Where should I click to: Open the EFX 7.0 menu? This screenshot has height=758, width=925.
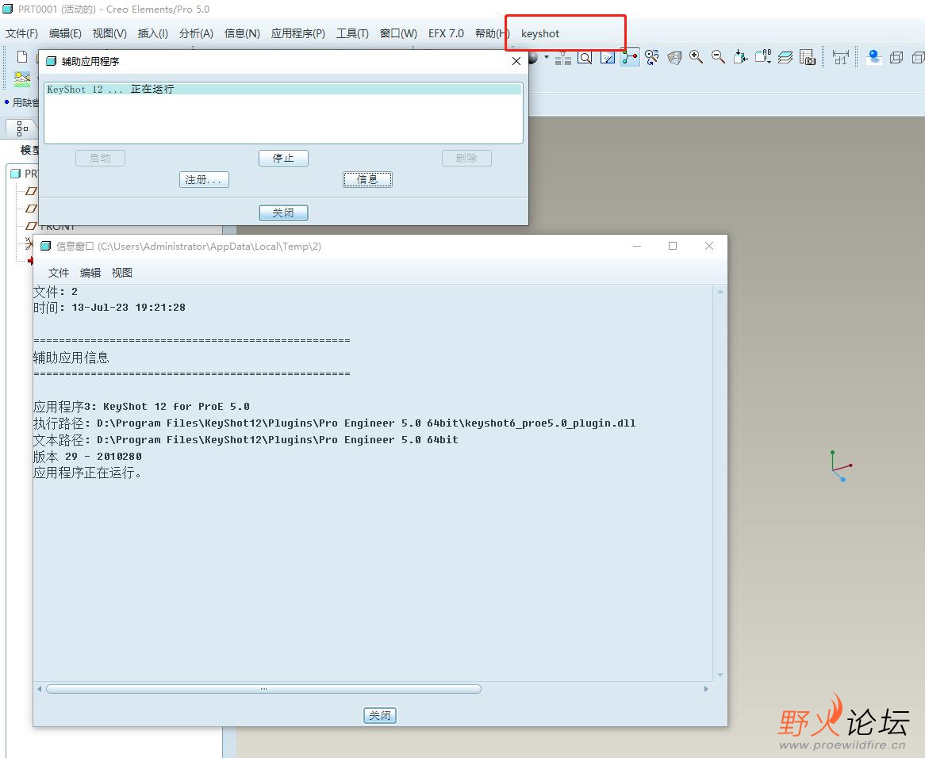(446, 33)
